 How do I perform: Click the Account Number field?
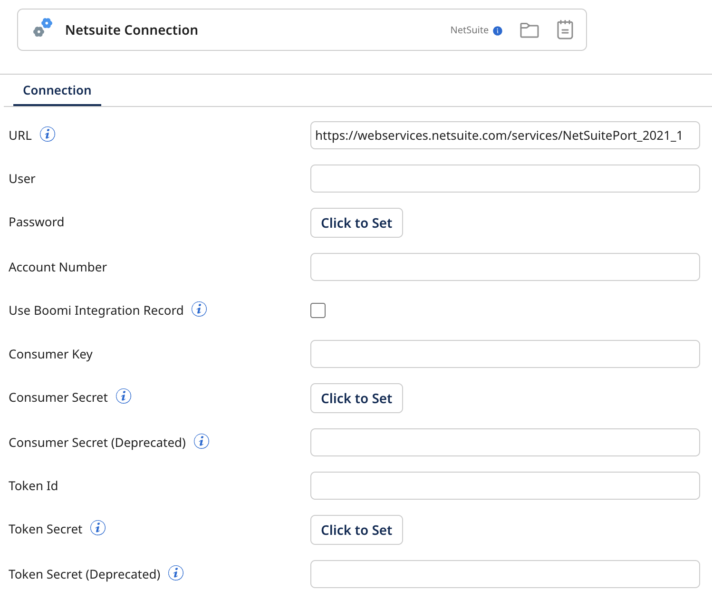(x=505, y=267)
